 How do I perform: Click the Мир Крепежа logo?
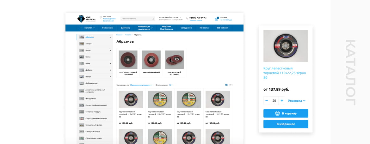click(x=86, y=19)
